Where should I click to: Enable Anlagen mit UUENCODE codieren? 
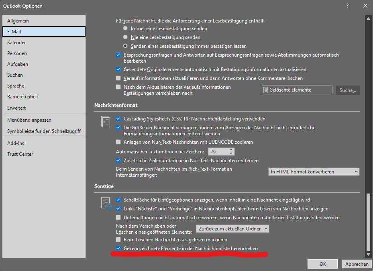point(118,142)
